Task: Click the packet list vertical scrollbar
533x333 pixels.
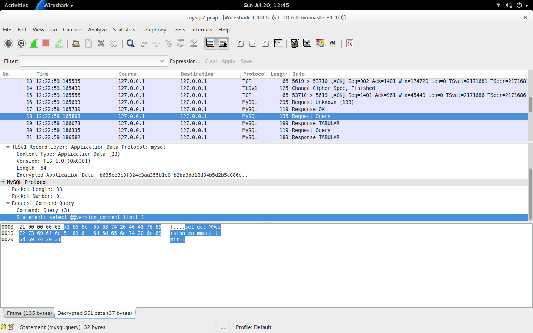Action: pyautogui.click(x=530, y=105)
